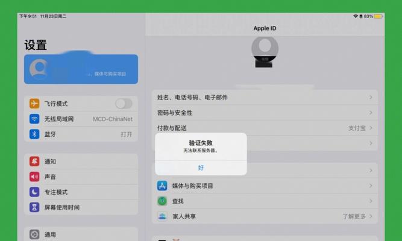Click the battery icon in status bar
The width and height of the screenshot is (402, 241).
click(x=378, y=16)
